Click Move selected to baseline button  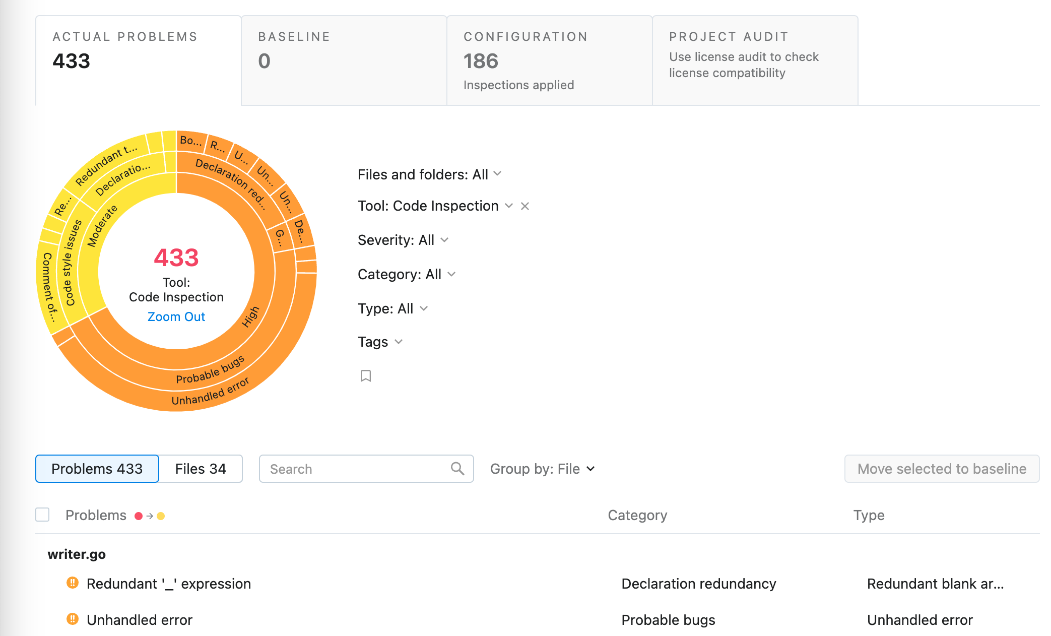coord(941,469)
